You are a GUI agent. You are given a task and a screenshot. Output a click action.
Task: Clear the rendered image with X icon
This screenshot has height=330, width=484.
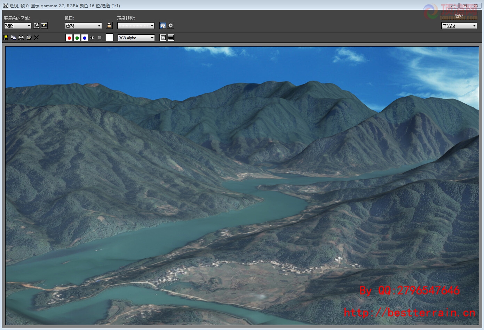36,38
